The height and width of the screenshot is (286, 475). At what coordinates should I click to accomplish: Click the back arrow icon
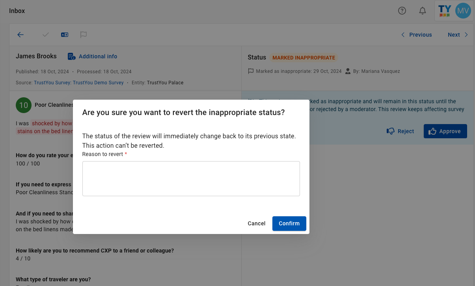(x=20, y=35)
